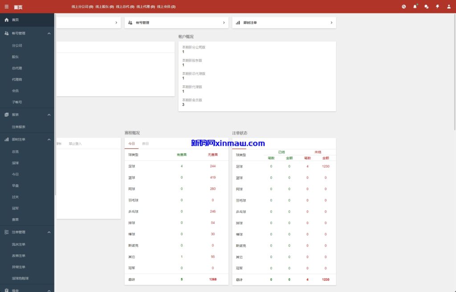The image size is (456, 292).
Task: Click the magnifier search icon in header
Action: point(403,7)
